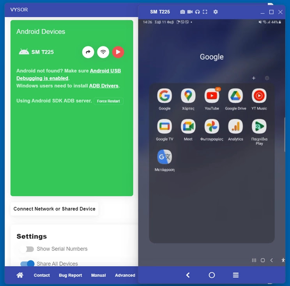This screenshot has height=286, width=290.
Task: Click Connect Network or Shared Device button
Action: [55, 209]
